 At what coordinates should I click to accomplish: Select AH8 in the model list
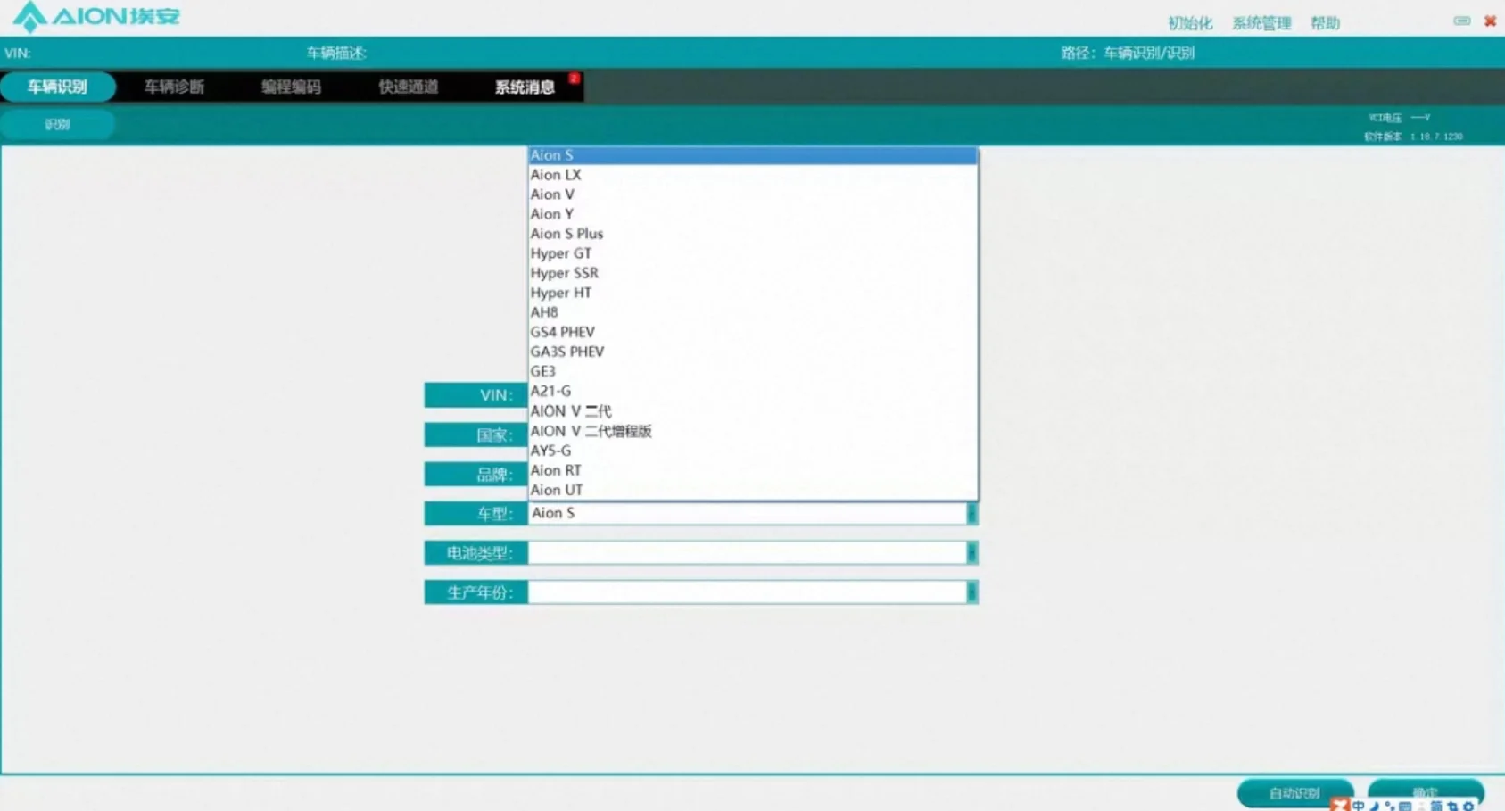(x=753, y=312)
